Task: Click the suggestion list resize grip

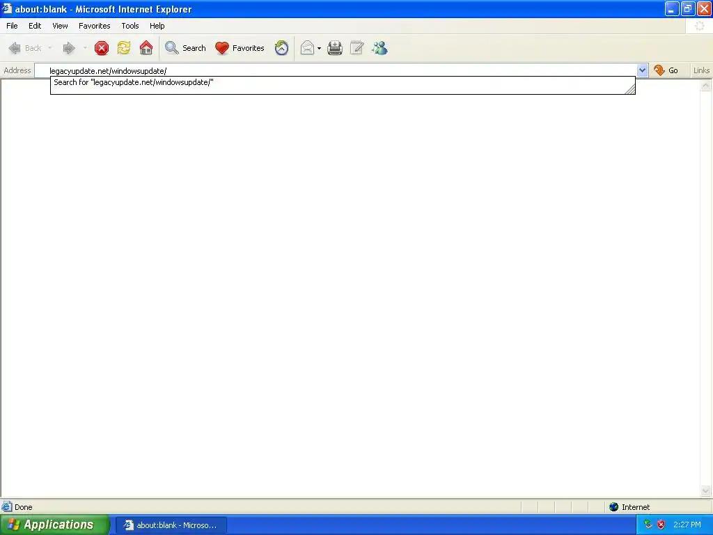Action: 629,89
